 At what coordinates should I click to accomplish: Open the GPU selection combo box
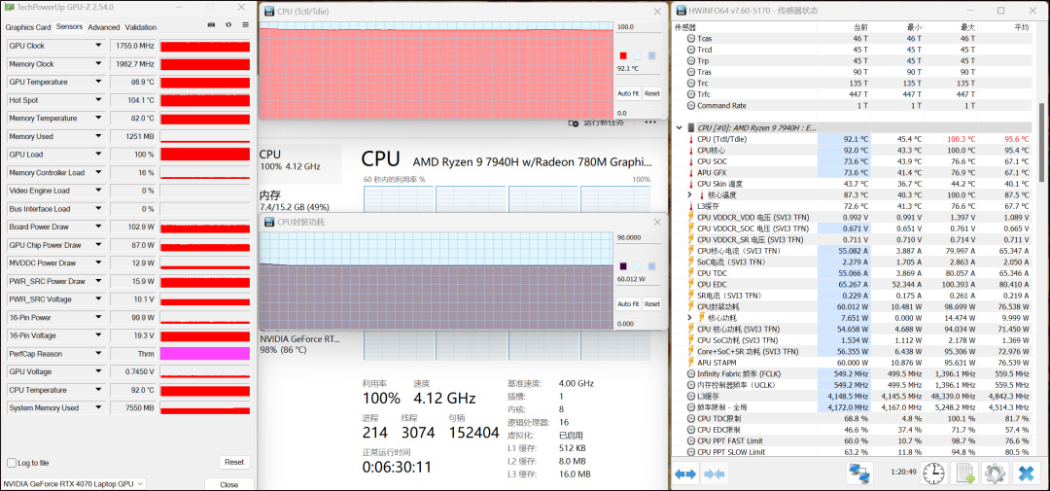74,483
